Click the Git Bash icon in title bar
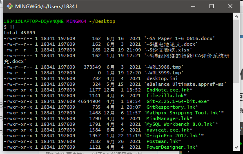This screenshot has height=154, width=243. (x=10, y=7)
